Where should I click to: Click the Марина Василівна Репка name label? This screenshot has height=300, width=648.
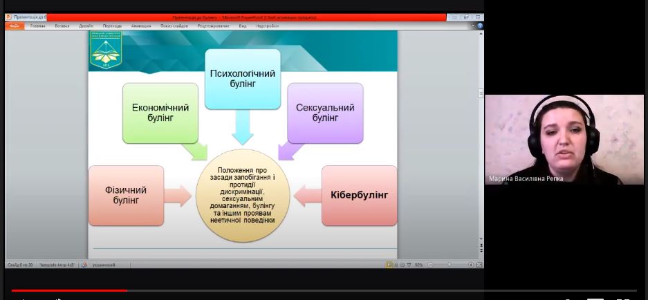(x=526, y=179)
